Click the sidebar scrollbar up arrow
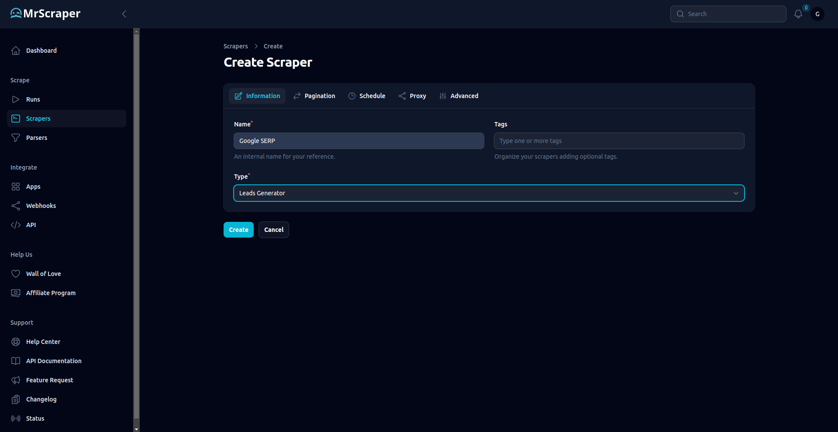This screenshot has width=838, height=432. coord(136,31)
